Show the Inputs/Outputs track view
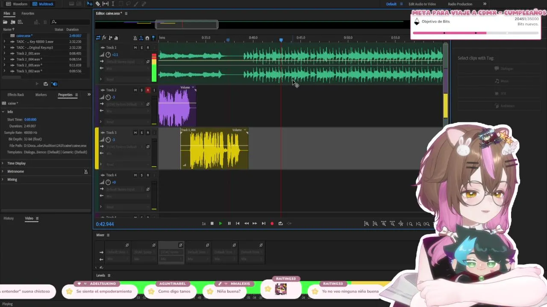 [x=98, y=38]
